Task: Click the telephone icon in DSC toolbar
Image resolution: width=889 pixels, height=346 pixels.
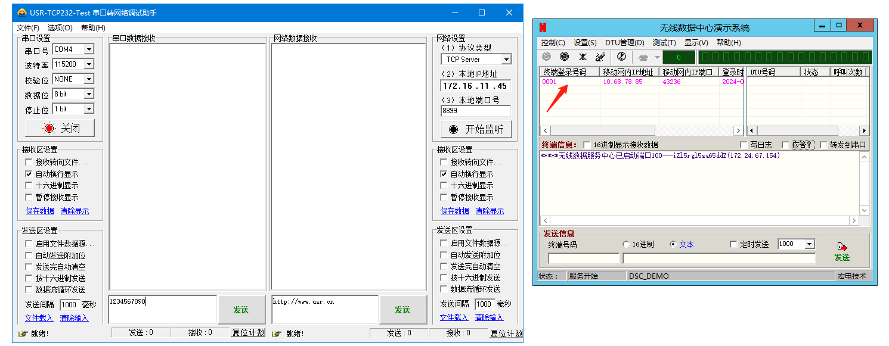Action: 643,57
